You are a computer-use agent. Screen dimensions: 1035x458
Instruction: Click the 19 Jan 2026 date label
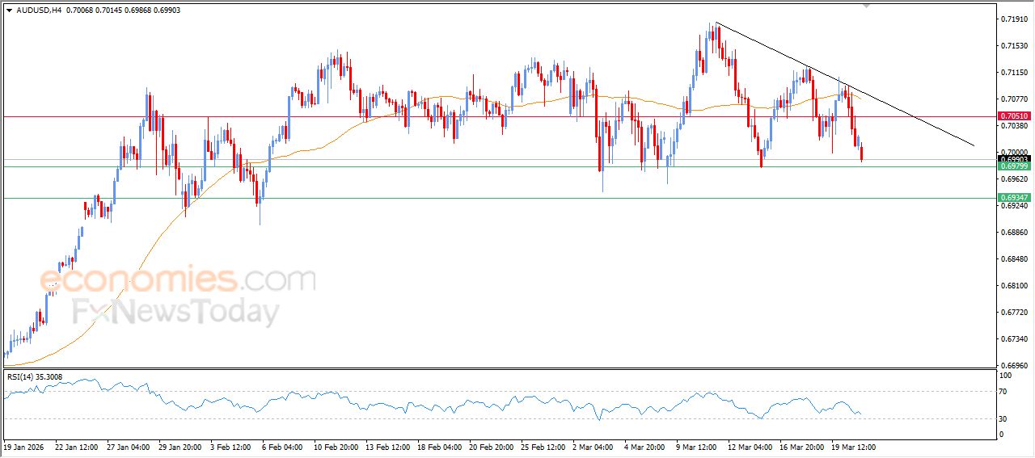click(22, 447)
